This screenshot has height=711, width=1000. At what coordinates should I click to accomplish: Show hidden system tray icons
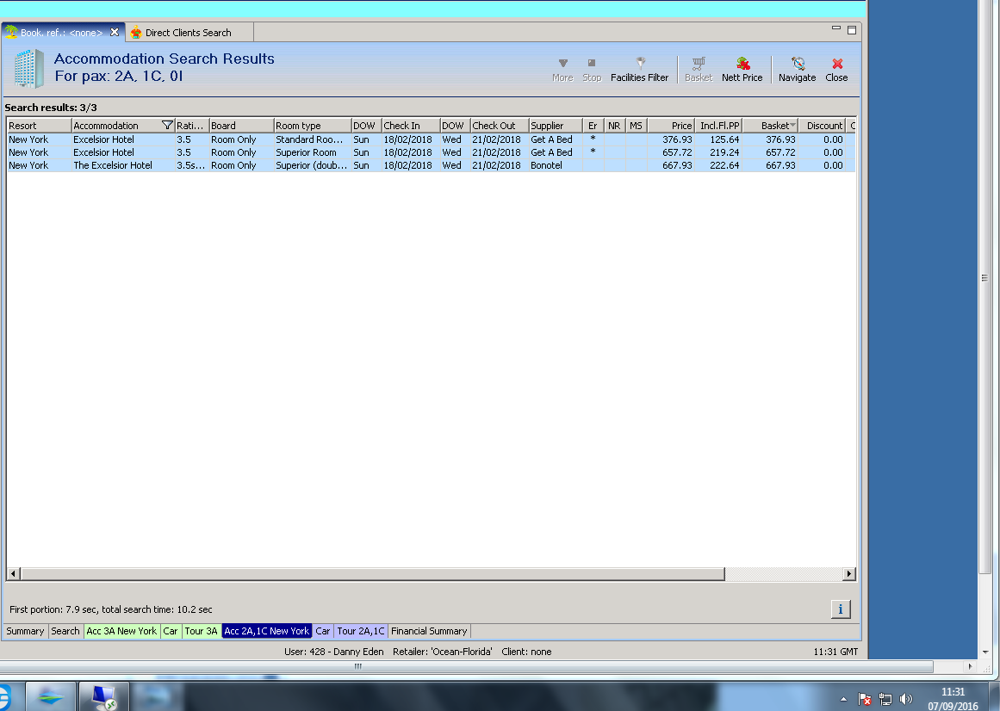[x=844, y=699]
